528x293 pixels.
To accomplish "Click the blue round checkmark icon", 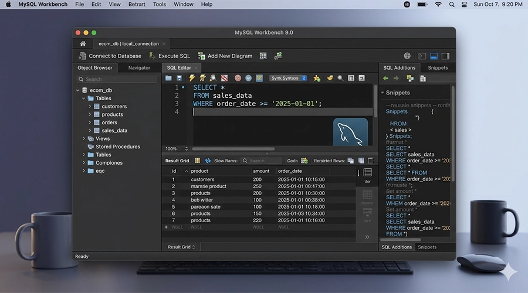I will [249, 78].
